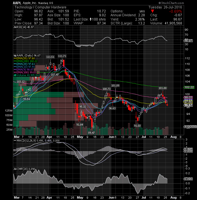Click the P/E value 10.72
Screen dimensions: 197x200
(101, 11)
